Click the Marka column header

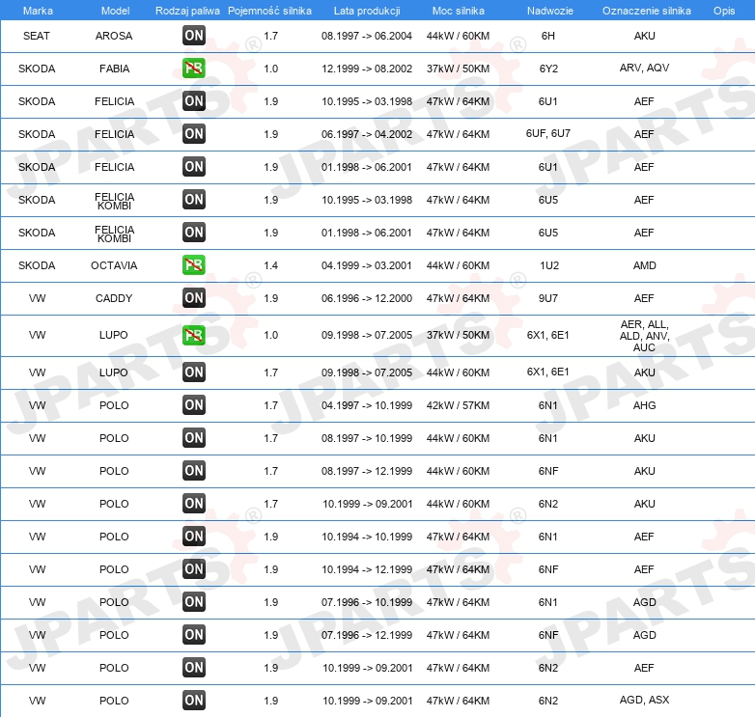(38, 11)
